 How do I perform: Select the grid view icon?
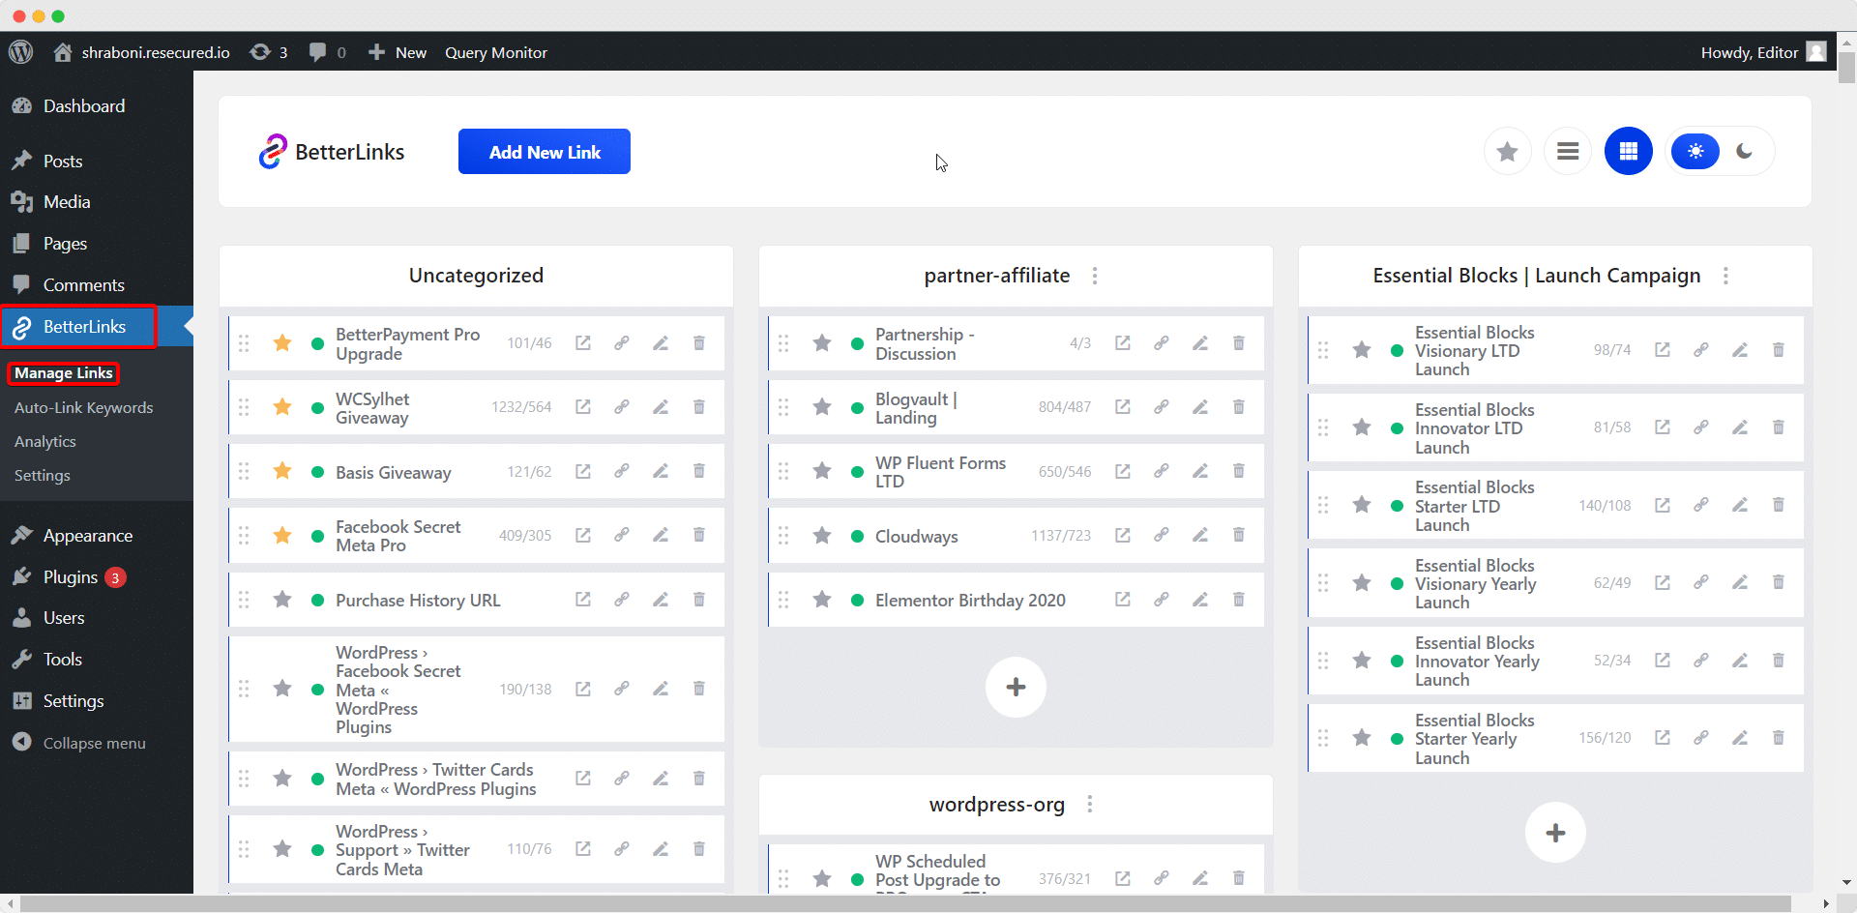tap(1628, 151)
